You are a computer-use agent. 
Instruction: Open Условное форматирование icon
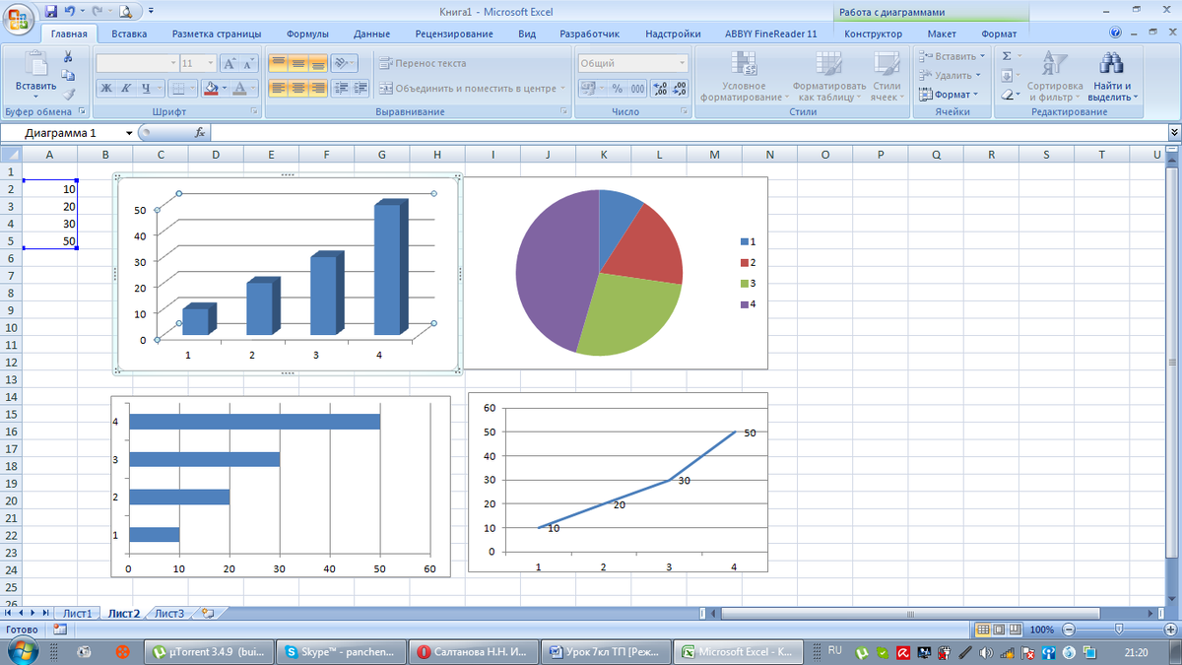[743, 64]
